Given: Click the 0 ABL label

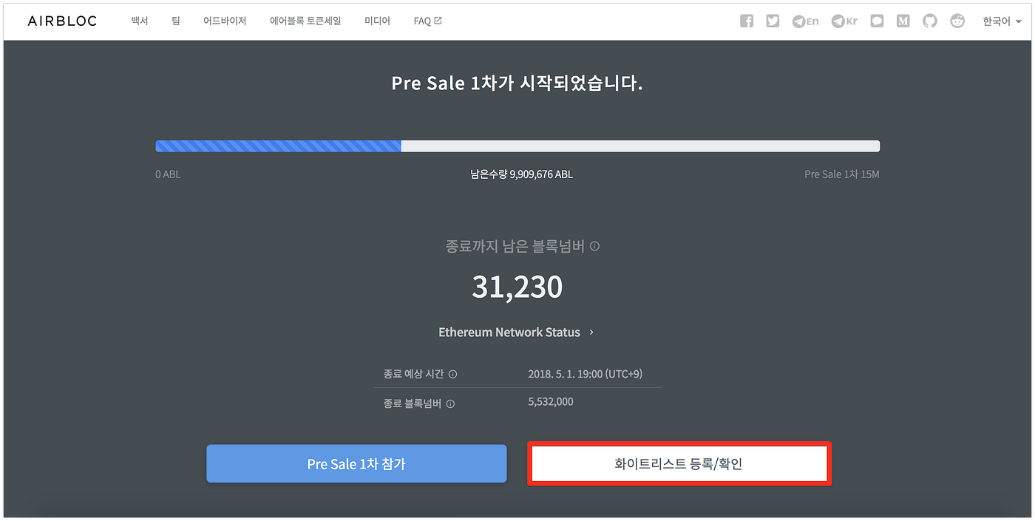Looking at the screenshot, I should (168, 174).
